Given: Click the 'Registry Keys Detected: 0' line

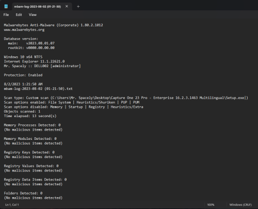Looking at the screenshot, I should coord(29,152).
